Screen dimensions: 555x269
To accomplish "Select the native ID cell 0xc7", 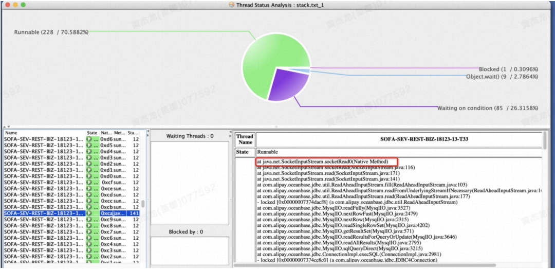I will coord(106,232).
